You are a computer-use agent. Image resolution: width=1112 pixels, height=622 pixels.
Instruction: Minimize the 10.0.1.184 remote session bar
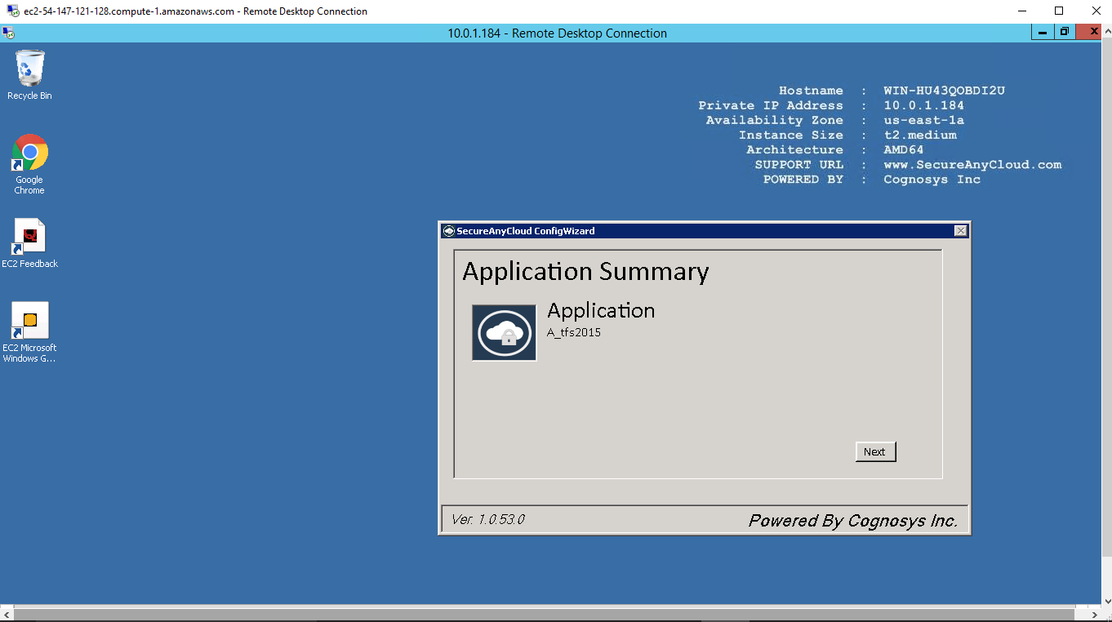(x=1043, y=33)
